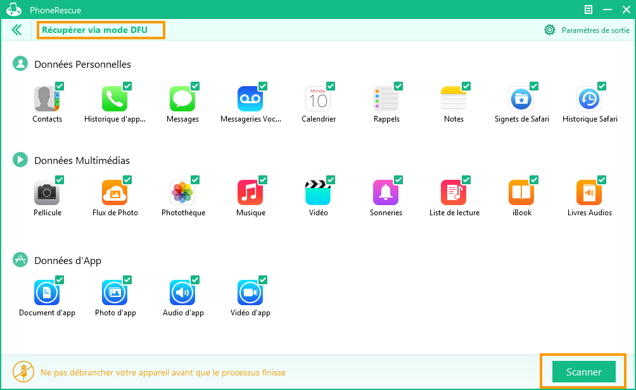The height and width of the screenshot is (390, 636).
Task: Close the PhoneRescue window
Action: tap(626, 9)
